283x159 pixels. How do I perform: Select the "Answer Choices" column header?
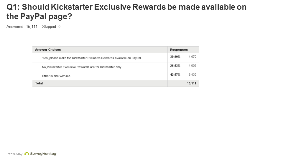click(48, 50)
